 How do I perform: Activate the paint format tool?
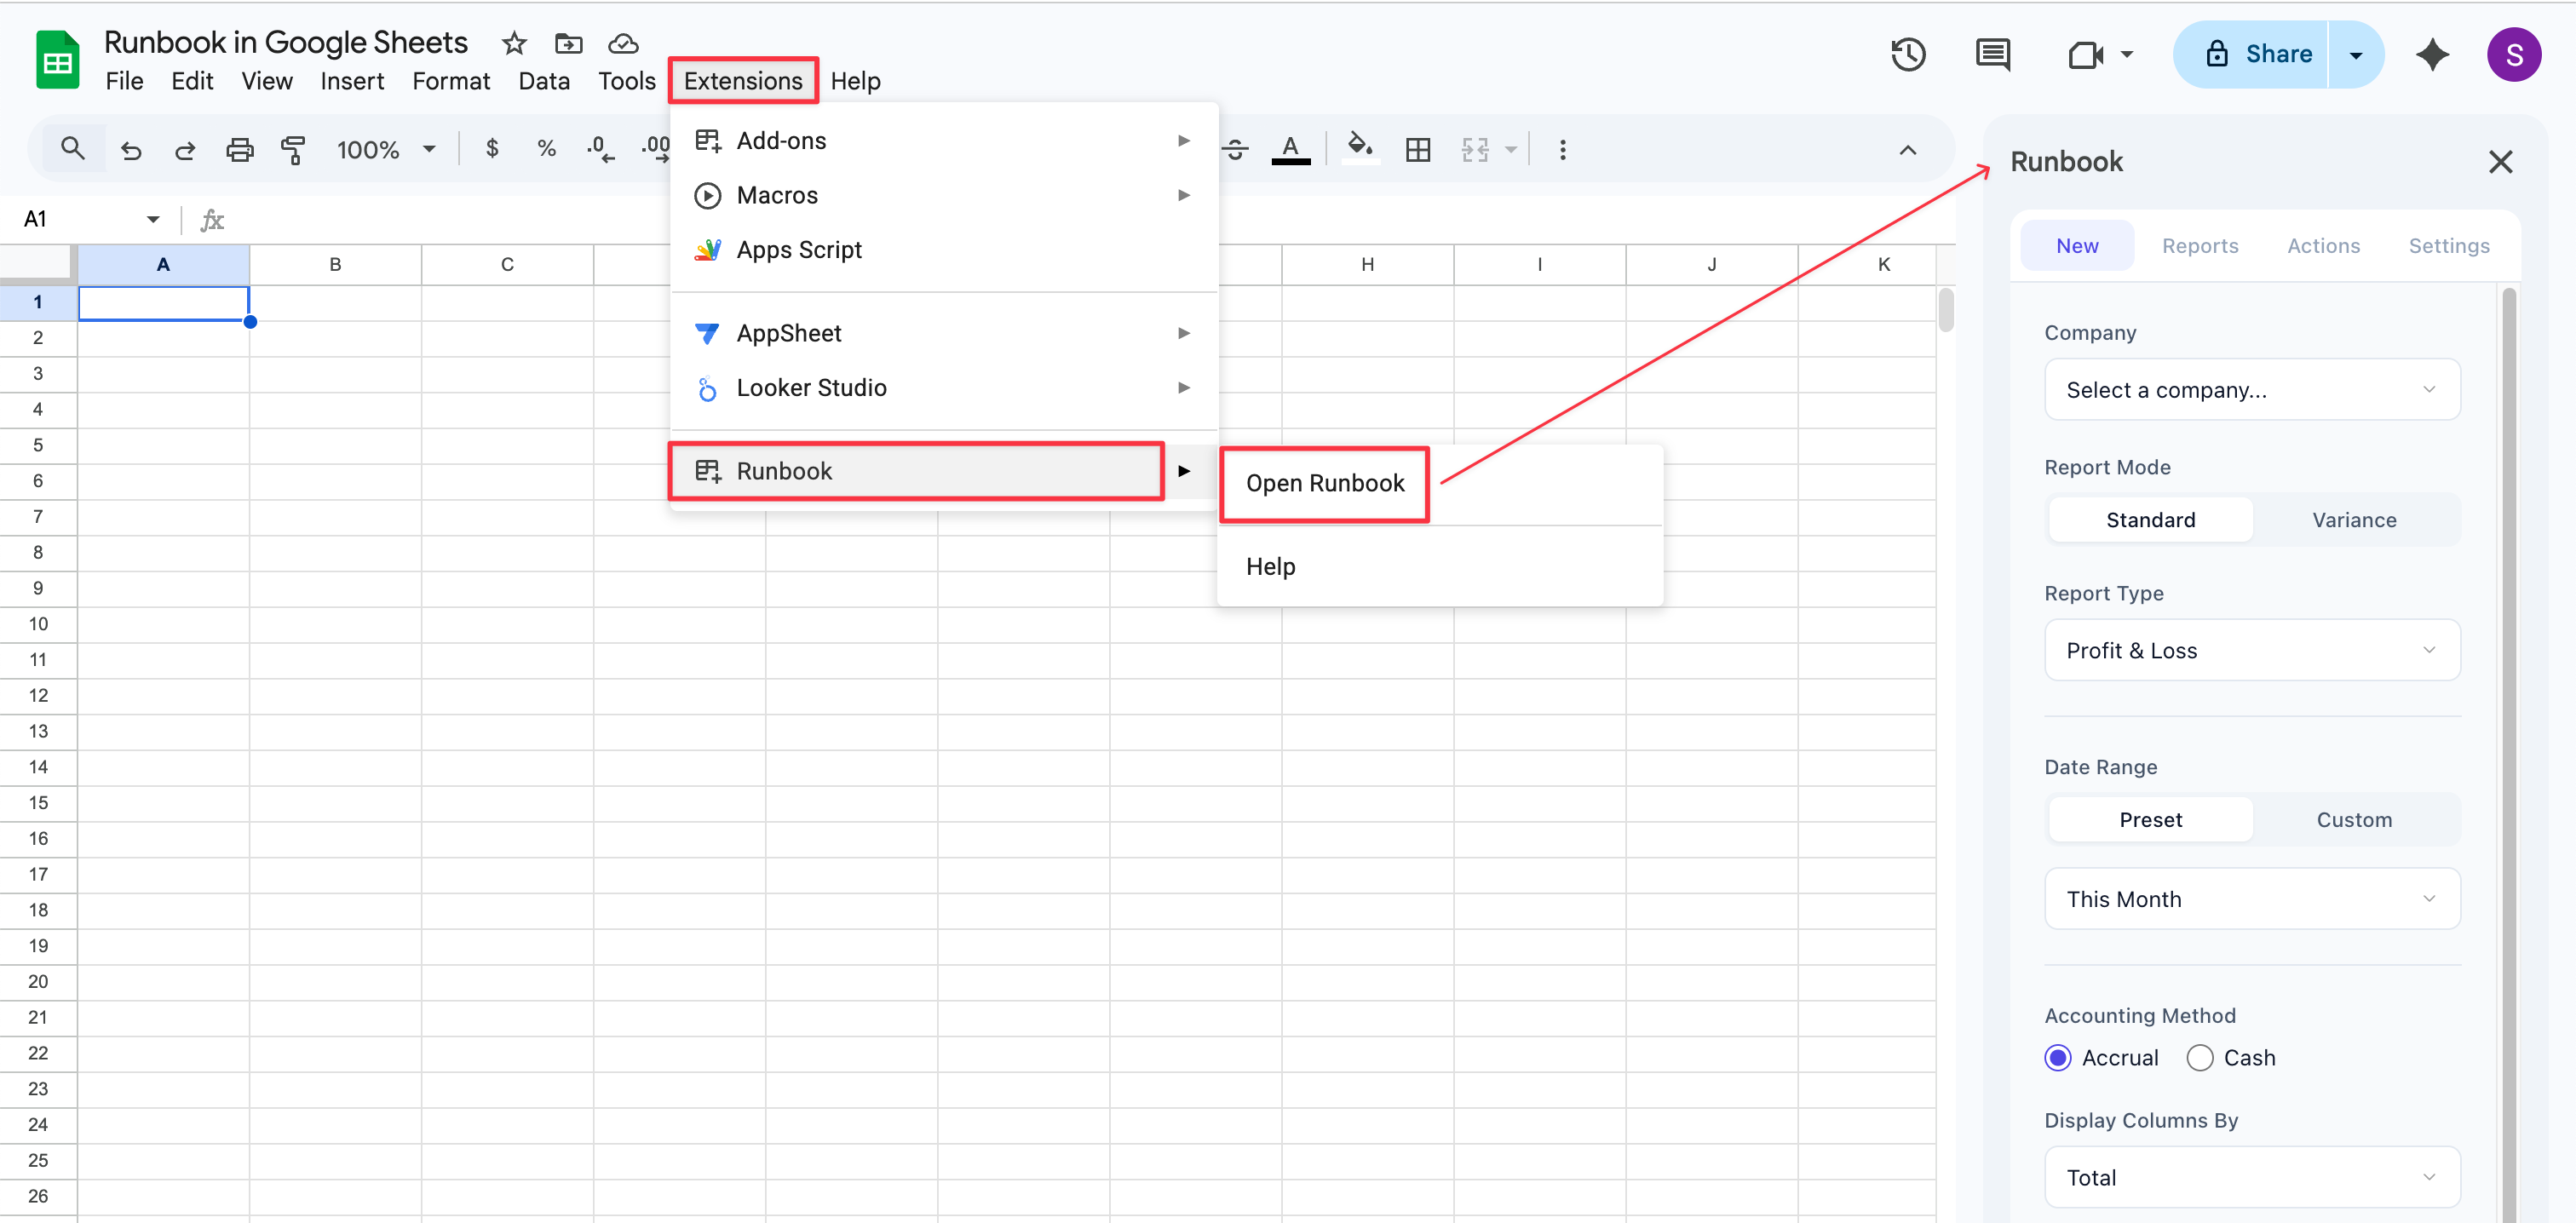pyautogui.click(x=293, y=150)
